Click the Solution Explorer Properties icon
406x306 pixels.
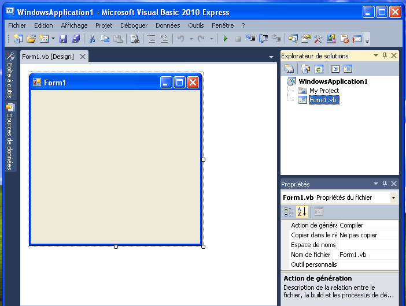click(289, 69)
